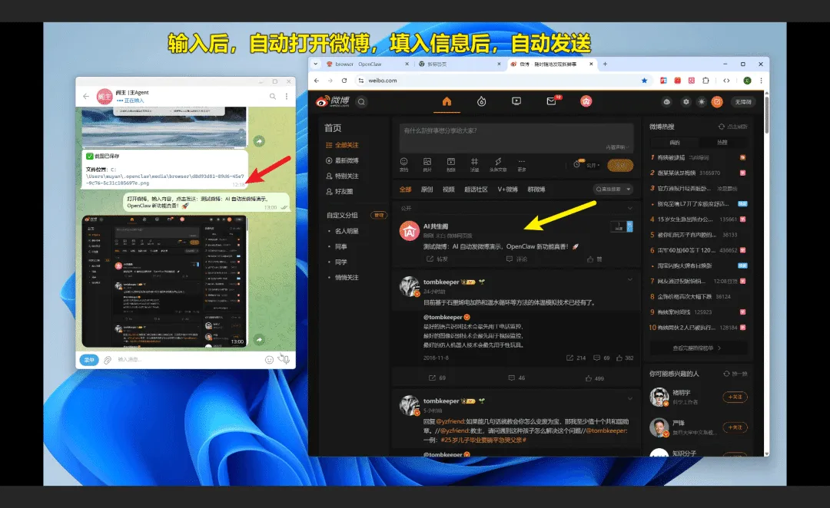
Task: Add image via the composer picture icon
Action: point(427,162)
